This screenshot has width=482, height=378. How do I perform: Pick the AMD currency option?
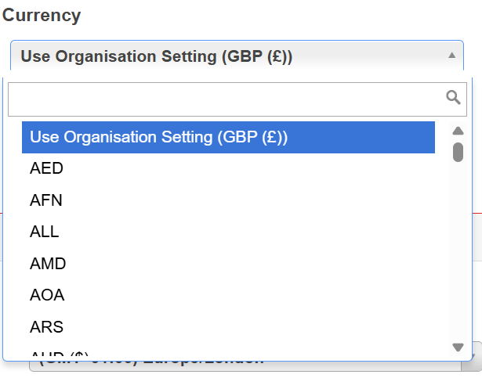coord(228,264)
